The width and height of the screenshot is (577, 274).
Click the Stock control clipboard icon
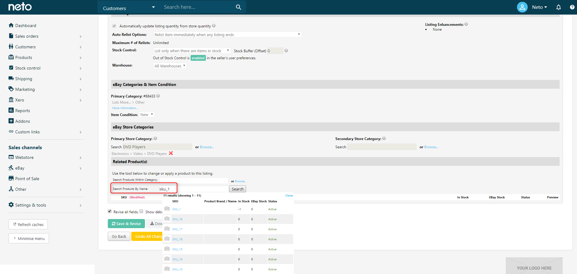click(x=11, y=68)
